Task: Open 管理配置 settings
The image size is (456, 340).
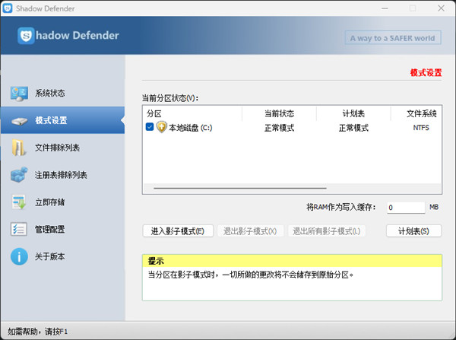Action: point(63,229)
